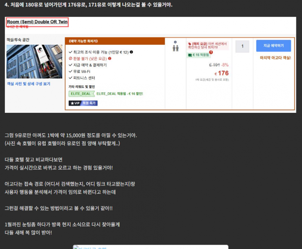Click the non-refundable prohibition icon
302x249 pixels.
pyautogui.click(x=70, y=59)
